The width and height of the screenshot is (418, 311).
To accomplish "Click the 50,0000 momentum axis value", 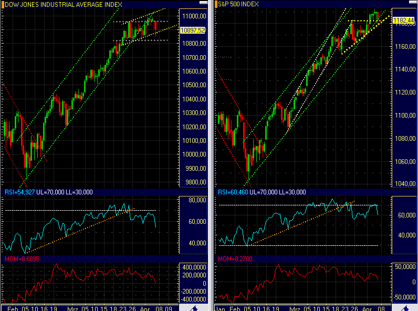I will coord(405,266).
